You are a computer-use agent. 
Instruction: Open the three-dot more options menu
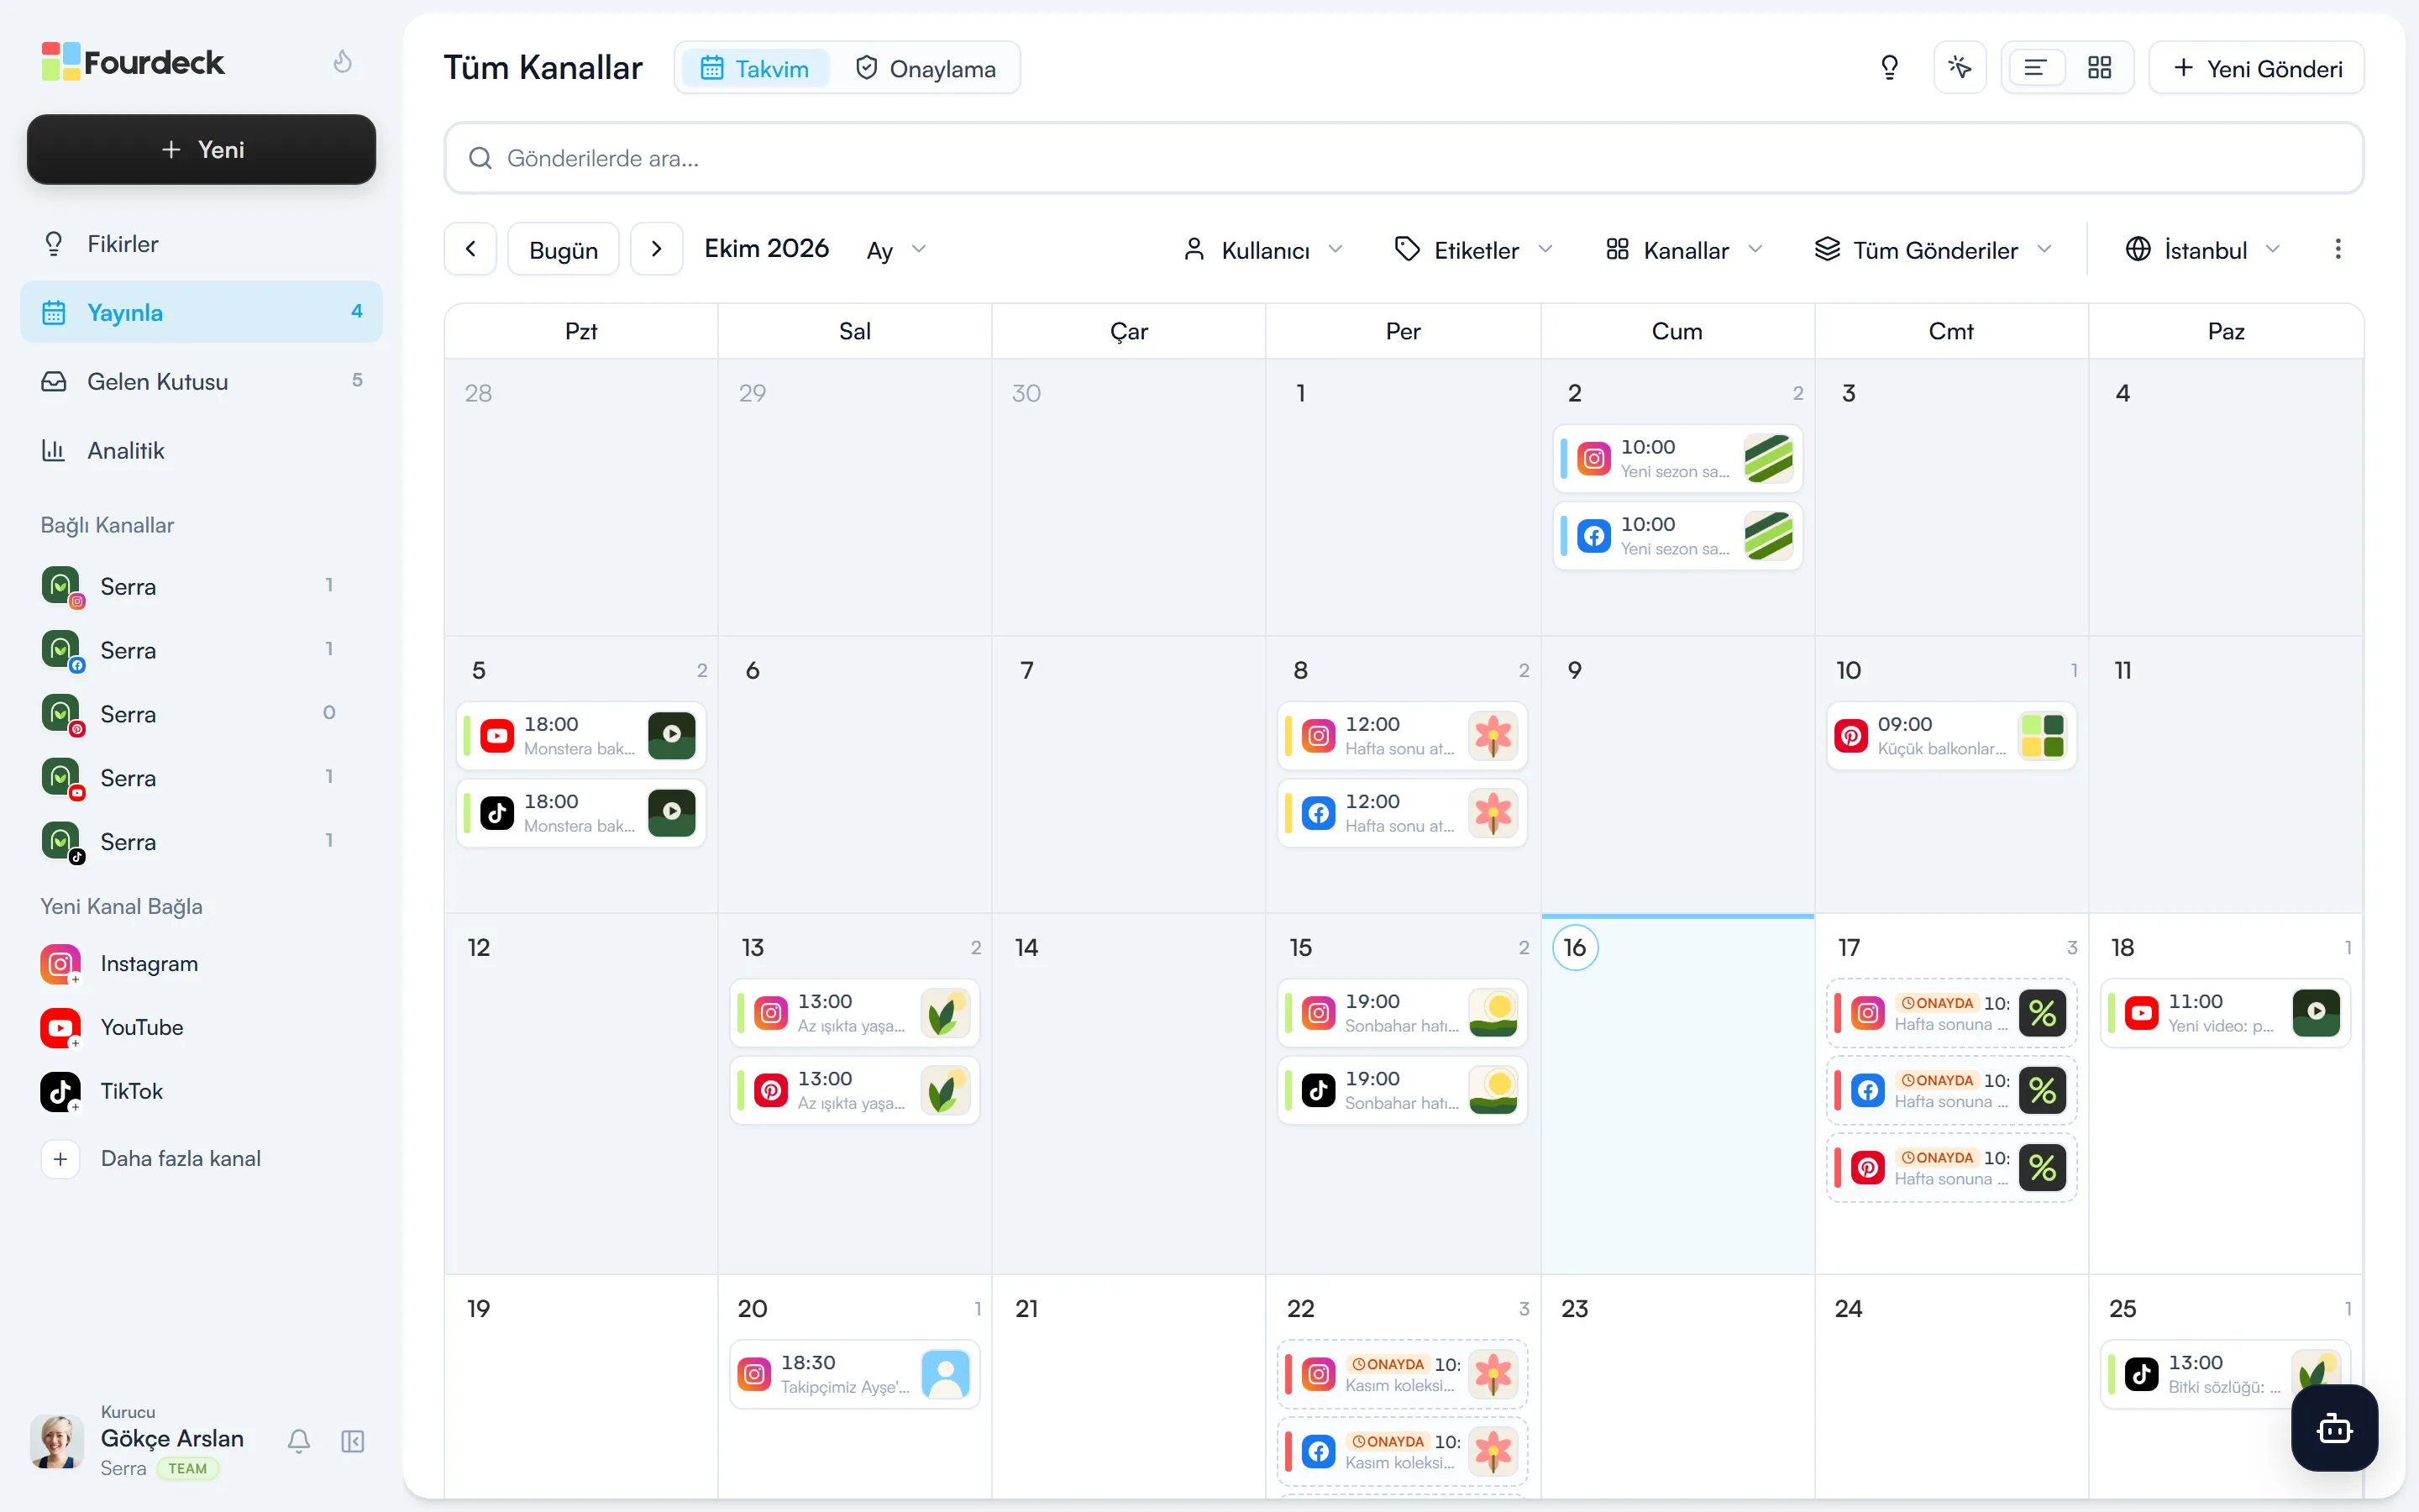tap(2337, 249)
